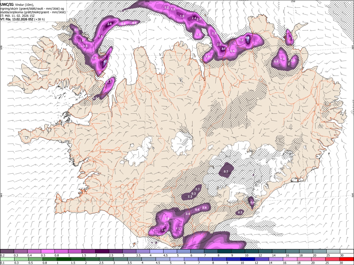The image size is (354, 265).
Task: Pick bright red rain swatch after 30
Action: click(x=347, y=259)
